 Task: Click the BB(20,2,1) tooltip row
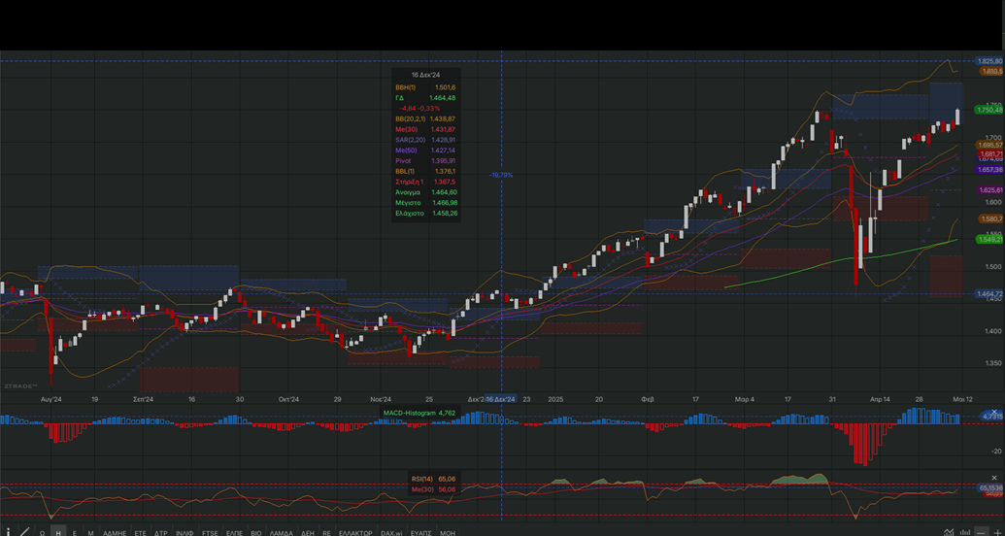[x=426, y=118]
